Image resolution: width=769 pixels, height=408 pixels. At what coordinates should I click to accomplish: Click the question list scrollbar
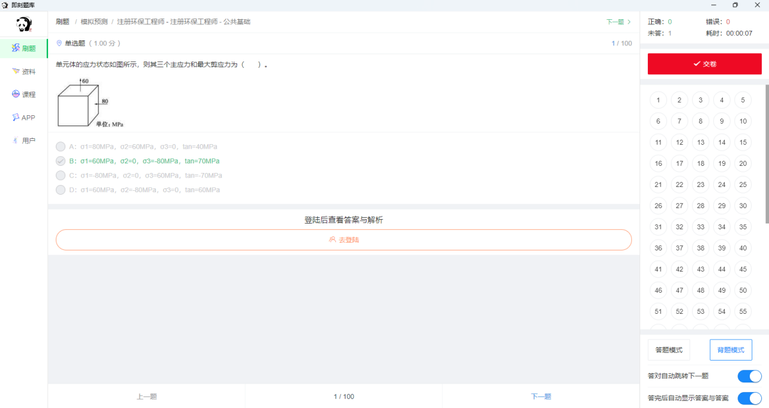pyautogui.click(x=766, y=154)
